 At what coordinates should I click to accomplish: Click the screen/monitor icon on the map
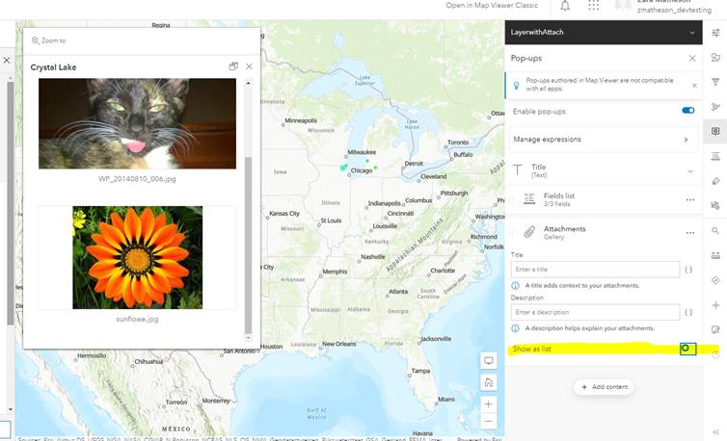coord(488,360)
